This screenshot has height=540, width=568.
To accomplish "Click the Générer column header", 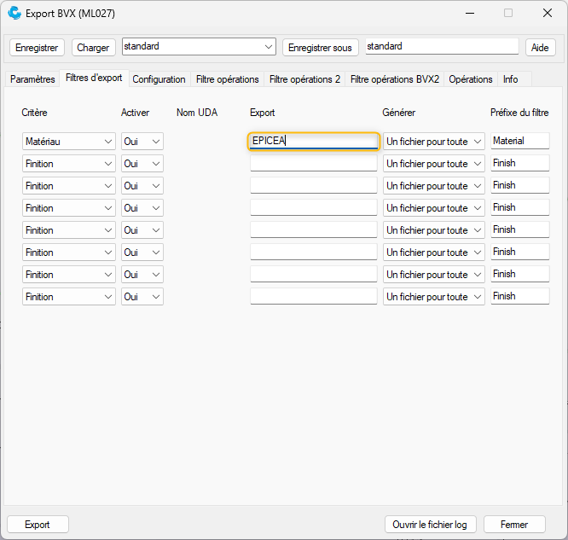I will tap(399, 113).
